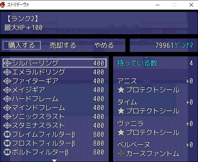Image resolution: width=198 pixels, height=162 pixels.
Task: Click プロテクトシール under ヴァニラ
Action: (153, 132)
